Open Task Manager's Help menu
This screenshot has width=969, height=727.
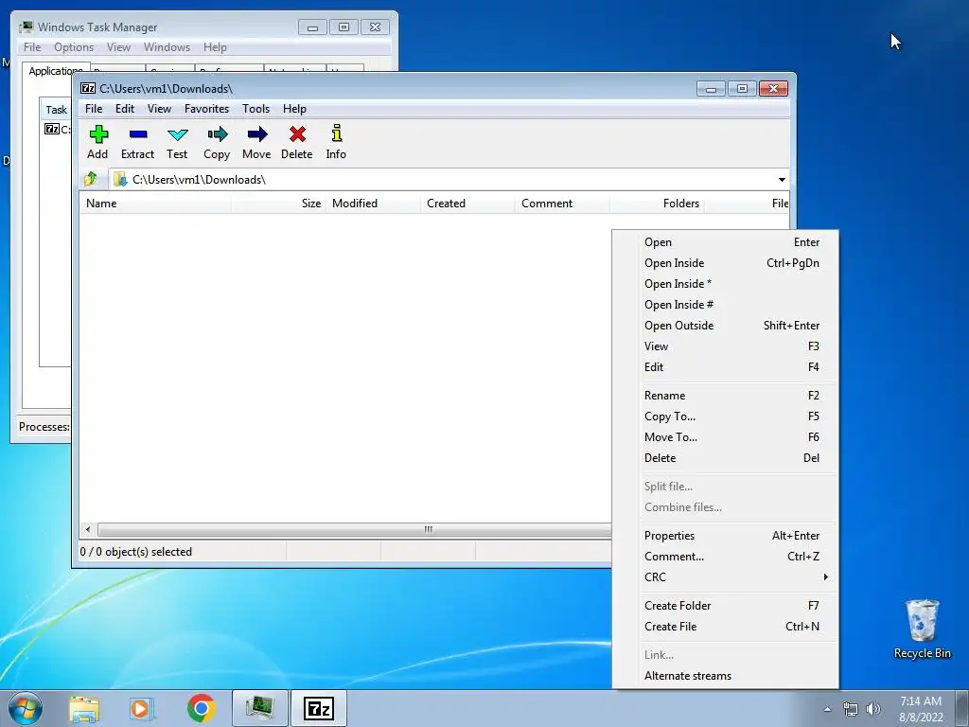point(215,47)
